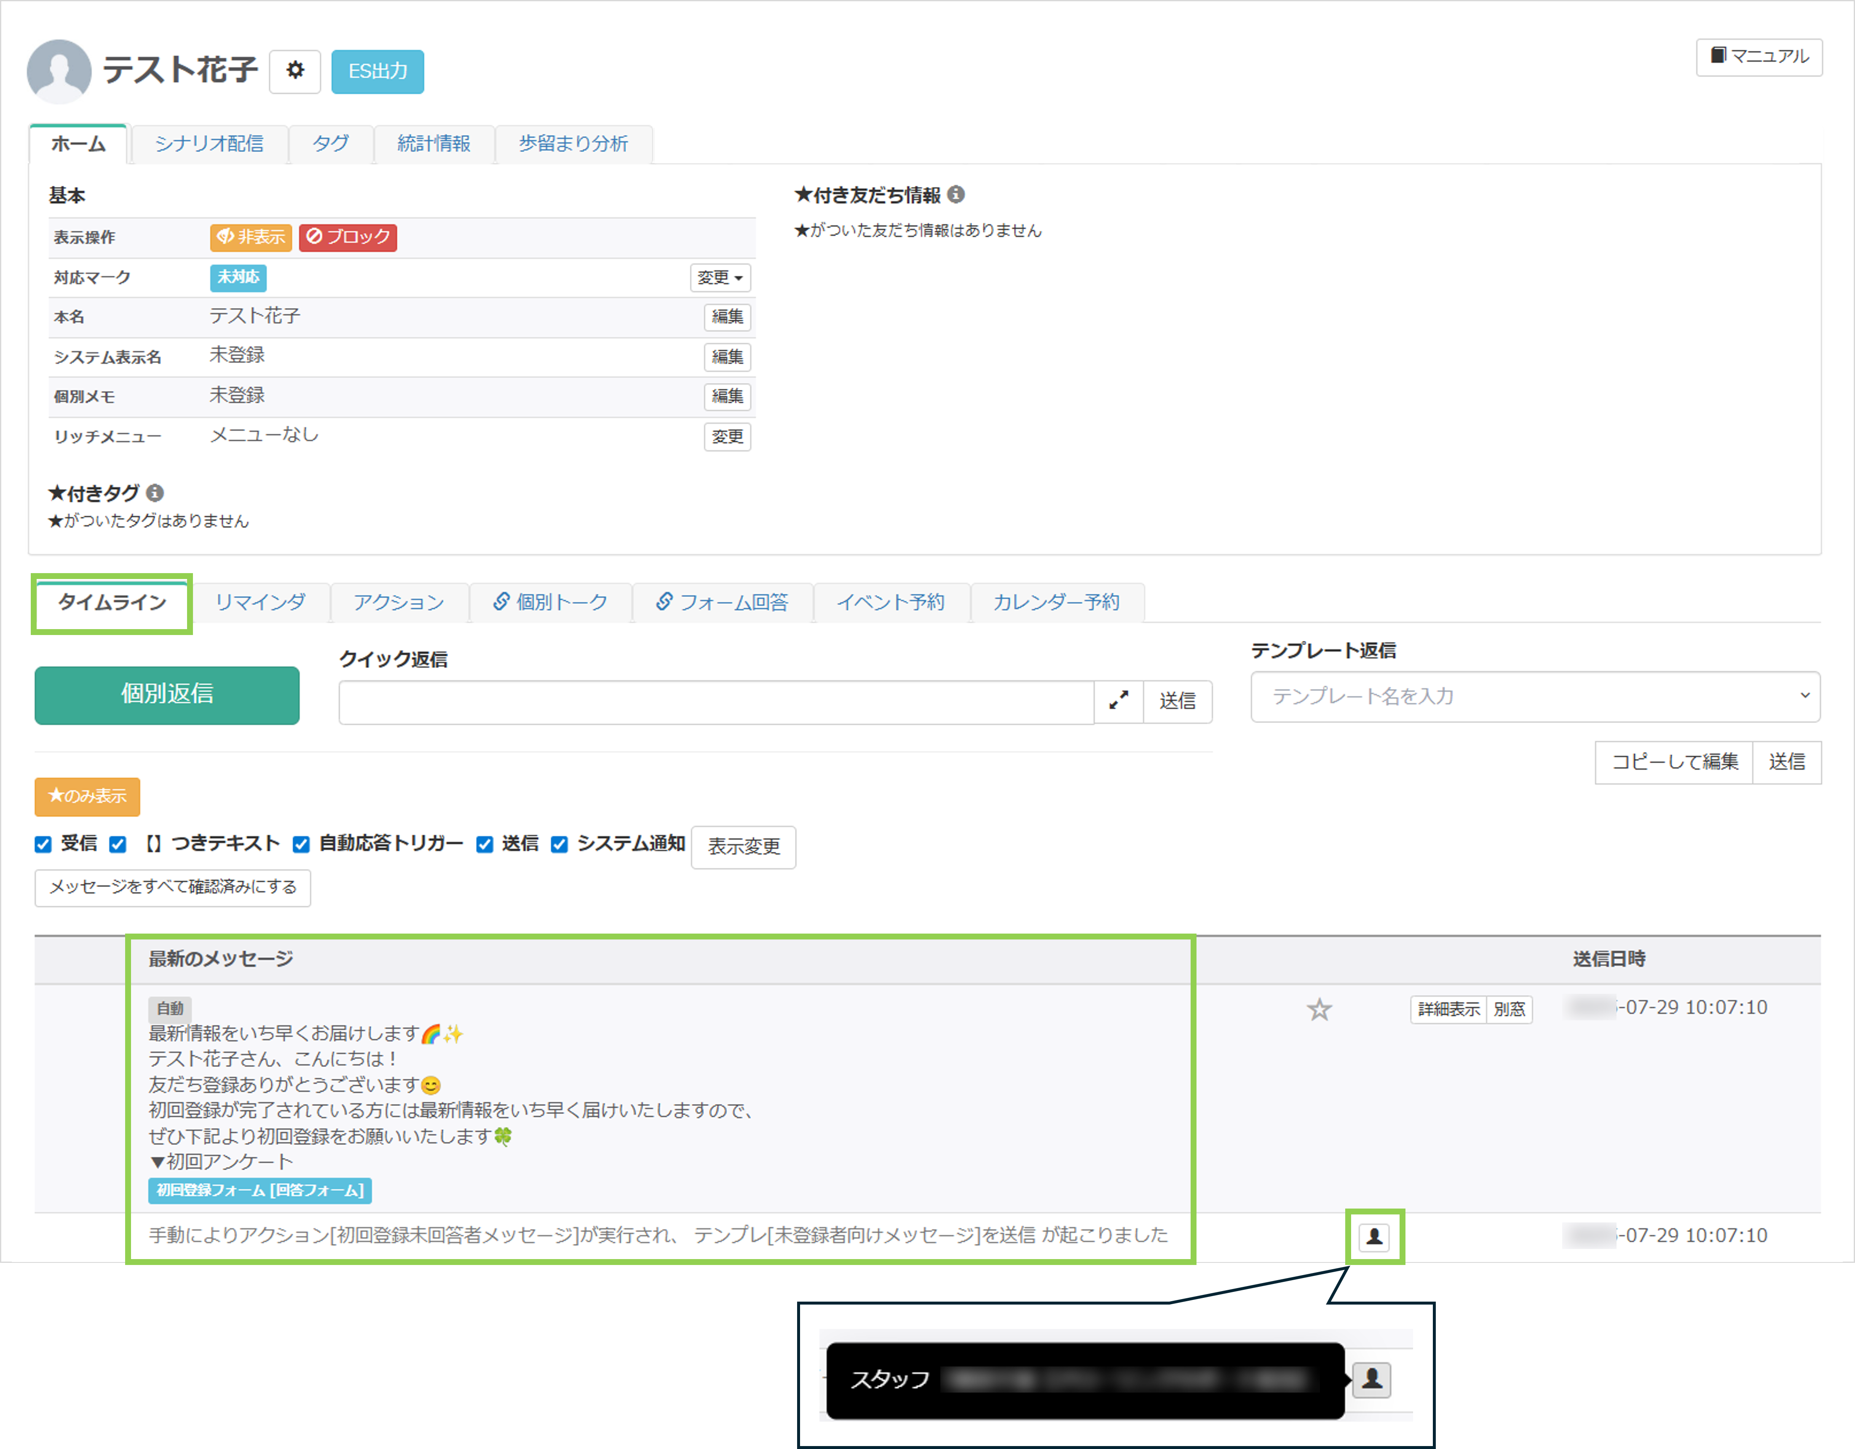The width and height of the screenshot is (1855, 1449).
Task: Click the orange 非表示 button
Action: pos(251,237)
